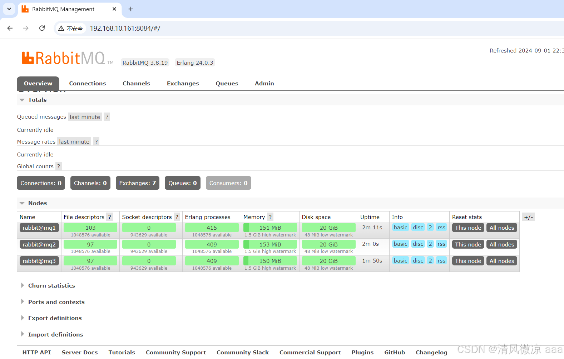The image size is (564, 359).
Task: Click the 2 tag for rabbit@mq1
Action: click(x=430, y=227)
